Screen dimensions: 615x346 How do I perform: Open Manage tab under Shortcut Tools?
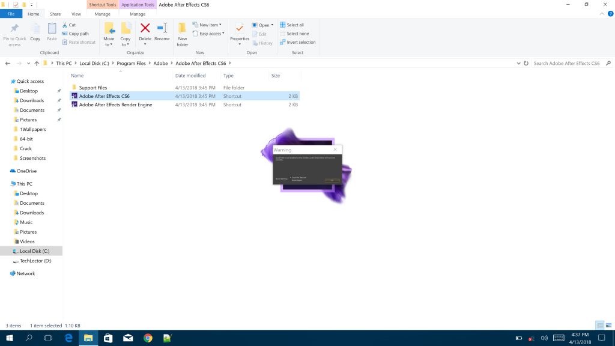point(102,14)
